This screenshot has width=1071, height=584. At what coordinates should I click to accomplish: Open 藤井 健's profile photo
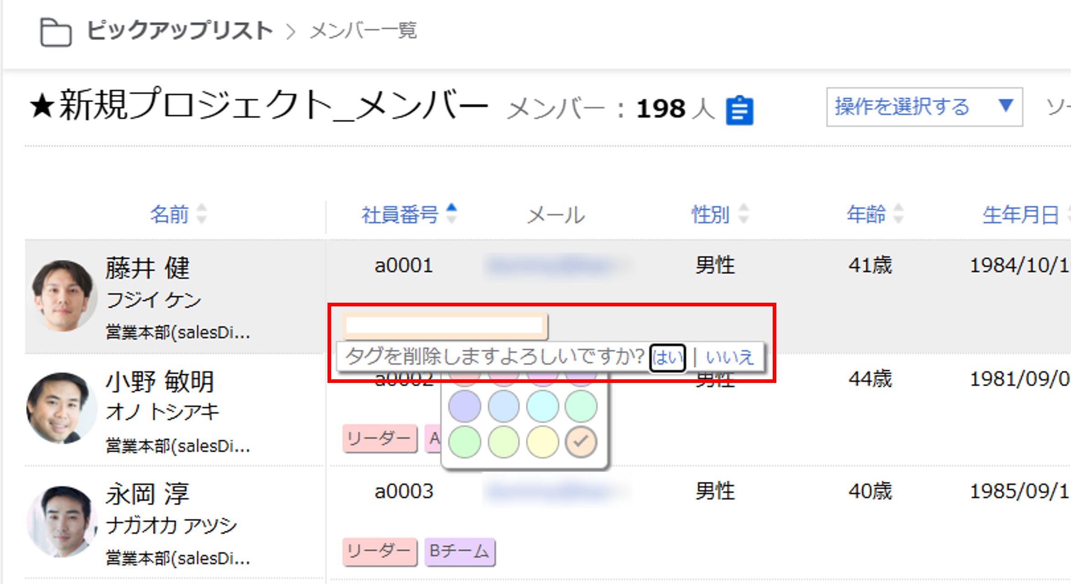tap(63, 295)
